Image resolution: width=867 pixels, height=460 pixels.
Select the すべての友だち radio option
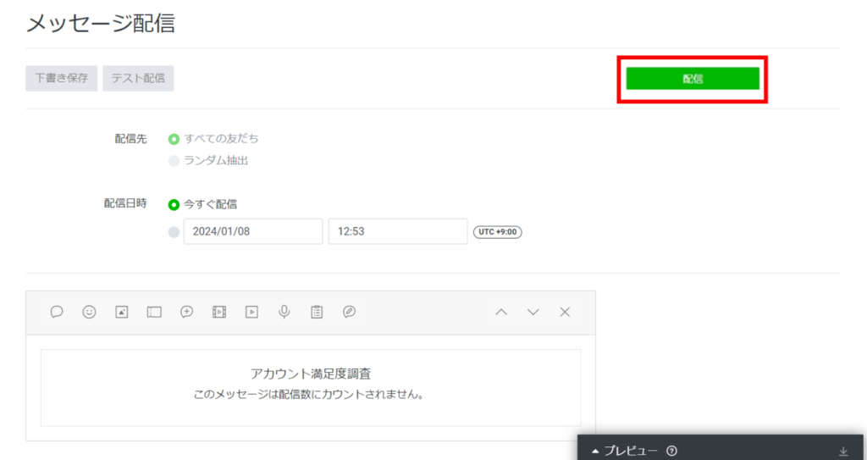click(x=174, y=139)
